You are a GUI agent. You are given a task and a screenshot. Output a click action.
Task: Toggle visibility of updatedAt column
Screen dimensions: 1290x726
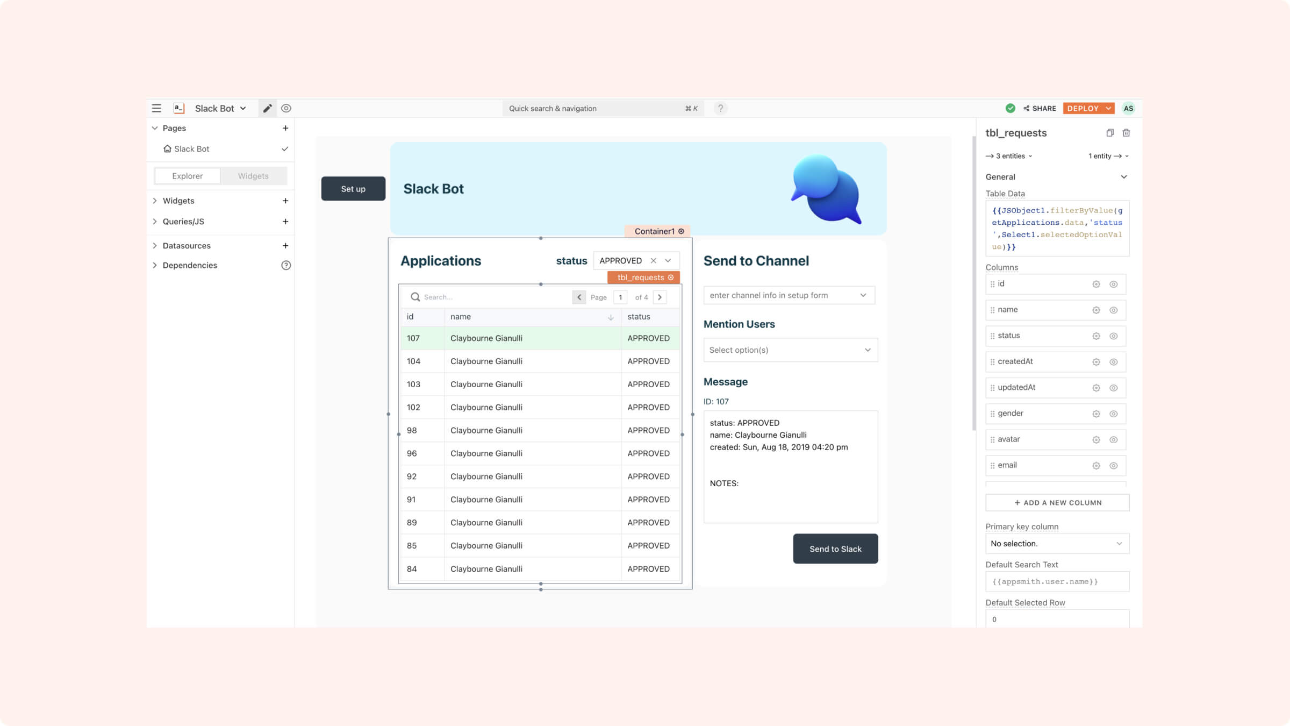(x=1114, y=388)
